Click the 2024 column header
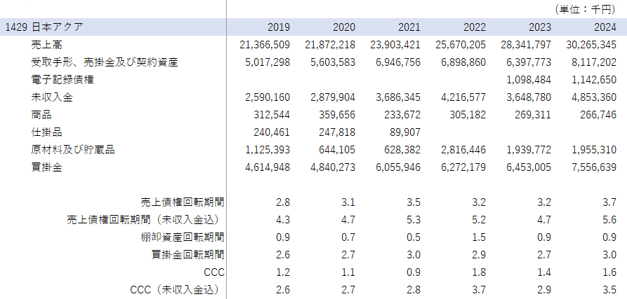The image size is (627, 299). click(605, 27)
